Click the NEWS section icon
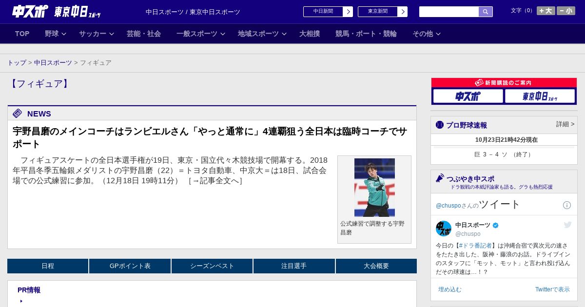 (x=18, y=114)
